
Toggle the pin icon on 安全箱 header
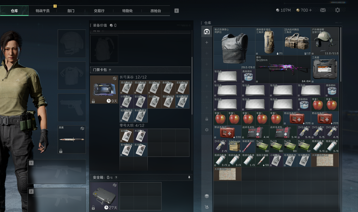click(189, 177)
